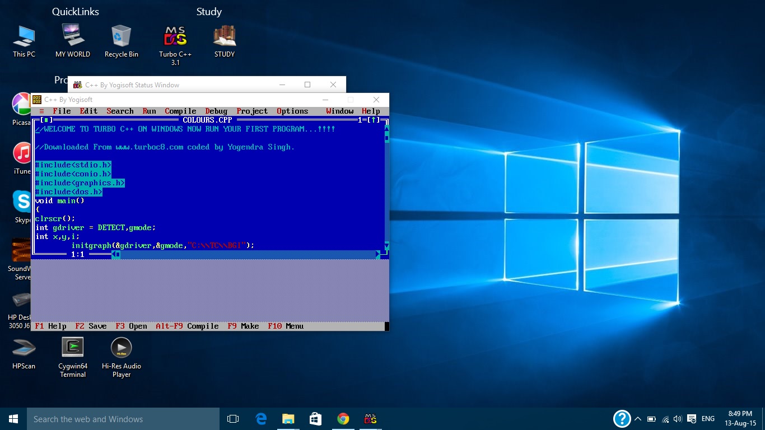
Task: Click in the taskbar search box
Action: 123,419
